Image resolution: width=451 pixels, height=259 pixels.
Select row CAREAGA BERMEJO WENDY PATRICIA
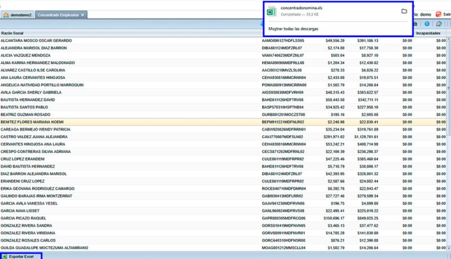click(223, 129)
